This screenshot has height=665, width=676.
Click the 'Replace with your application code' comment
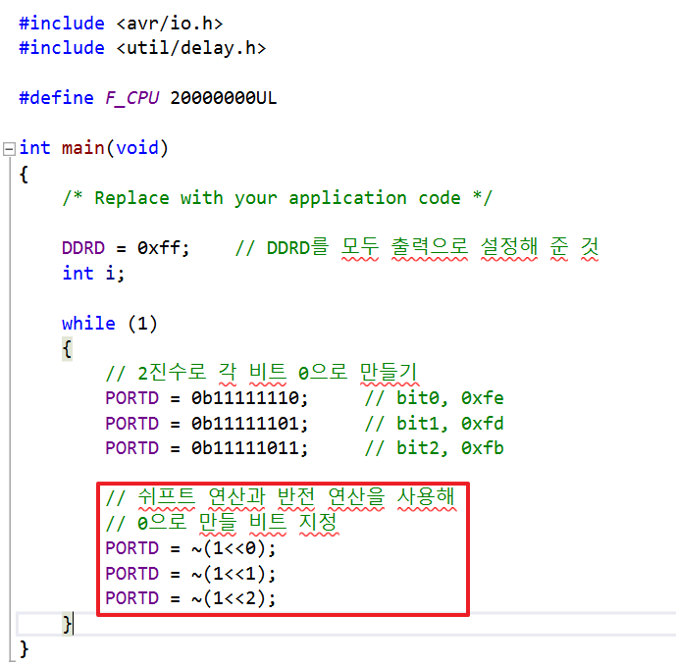pyautogui.click(x=278, y=198)
